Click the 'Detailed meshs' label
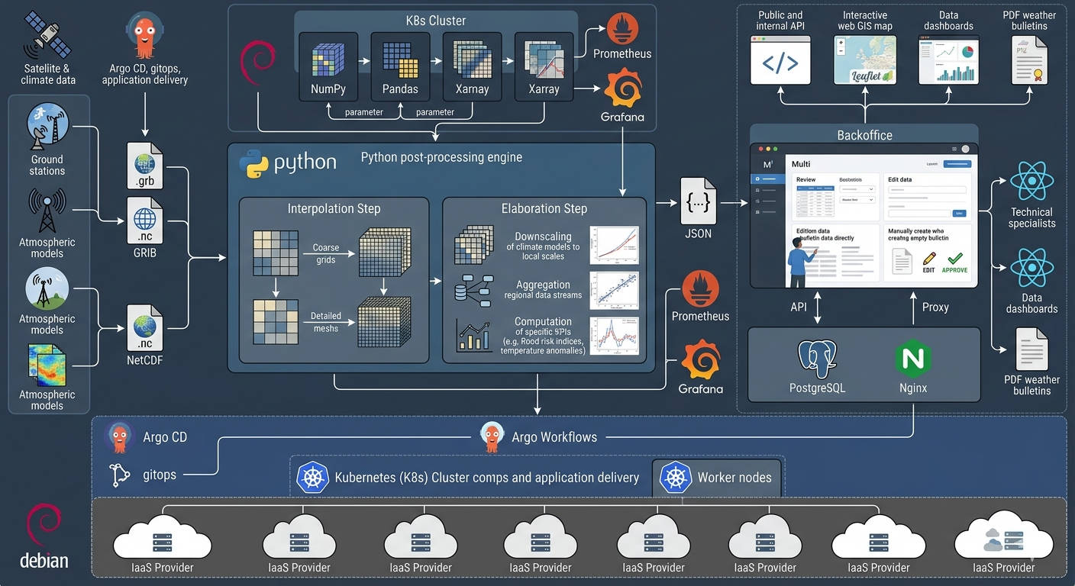The width and height of the screenshot is (1075, 586). (x=326, y=322)
